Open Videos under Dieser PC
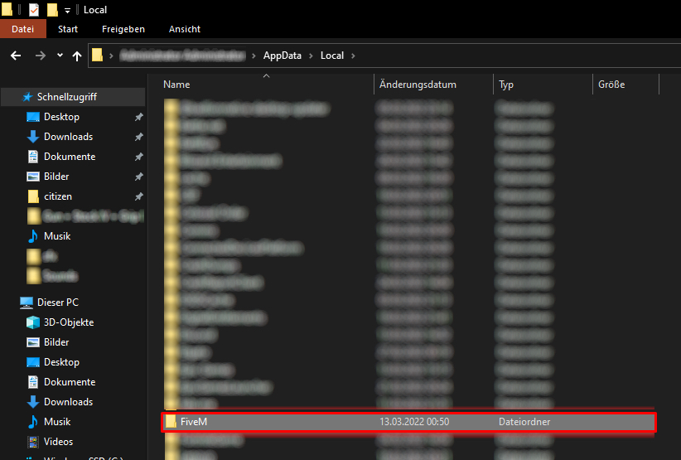This screenshot has height=460, width=681. pyautogui.click(x=58, y=442)
